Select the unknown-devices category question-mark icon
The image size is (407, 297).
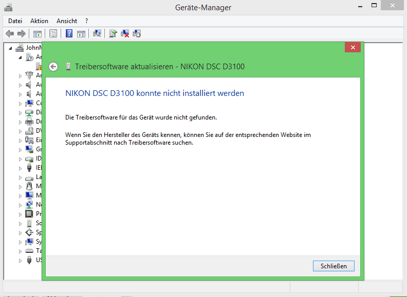tap(29, 57)
